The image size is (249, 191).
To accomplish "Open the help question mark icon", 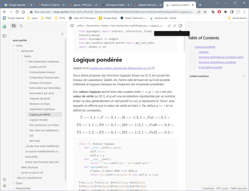I will click(5, 180).
